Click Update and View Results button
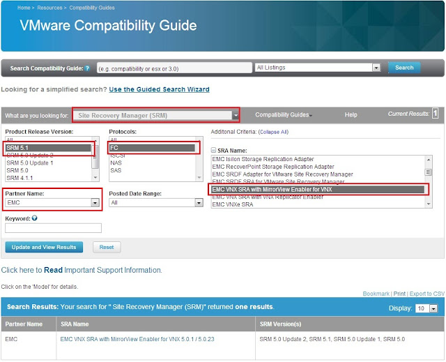 [x=44, y=247]
